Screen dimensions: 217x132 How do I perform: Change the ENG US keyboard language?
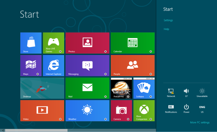pos(202,109)
